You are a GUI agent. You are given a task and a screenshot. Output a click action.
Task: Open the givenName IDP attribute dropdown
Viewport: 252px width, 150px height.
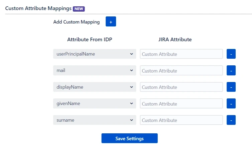click(95, 103)
